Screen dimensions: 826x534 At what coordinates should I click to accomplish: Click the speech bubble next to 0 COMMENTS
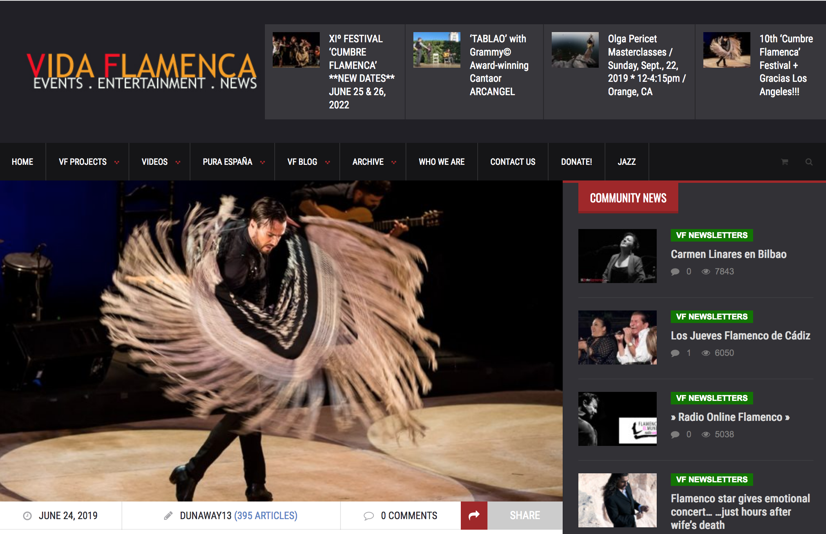369,516
